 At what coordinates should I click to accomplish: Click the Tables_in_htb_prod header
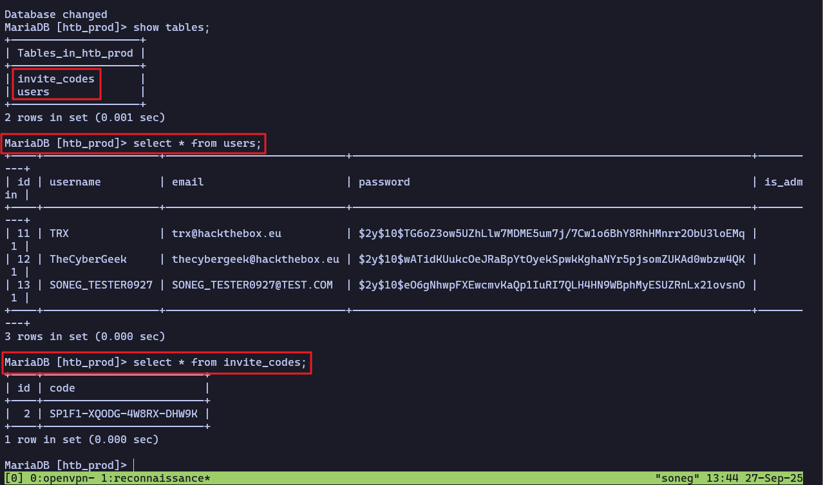coord(75,53)
